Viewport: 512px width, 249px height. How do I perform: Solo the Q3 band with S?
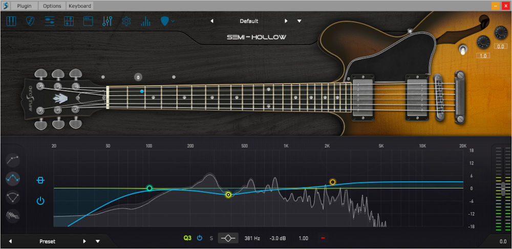click(x=211, y=238)
